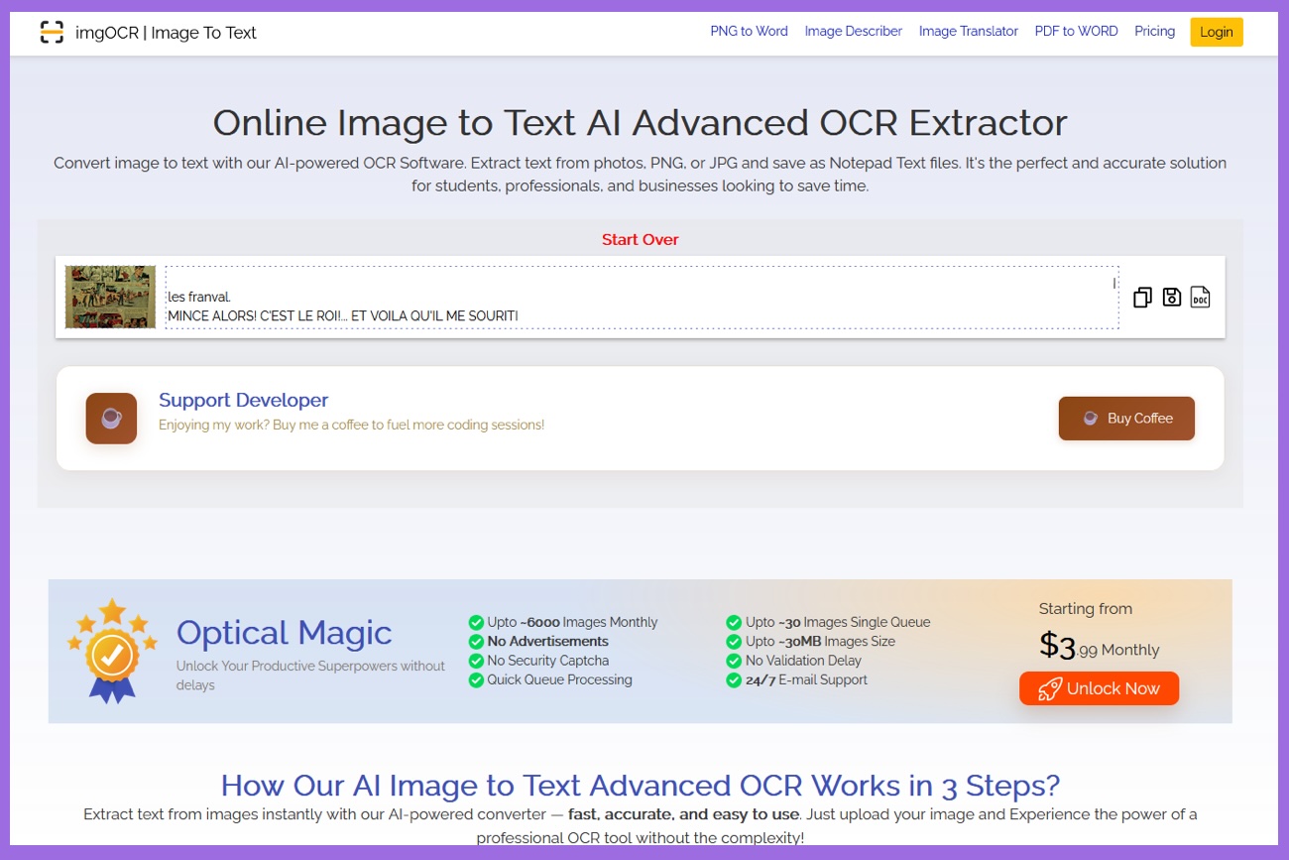Click the Optical Magic award badge icon
This screenshot has height=860, width=1289.
click(112, 651)
